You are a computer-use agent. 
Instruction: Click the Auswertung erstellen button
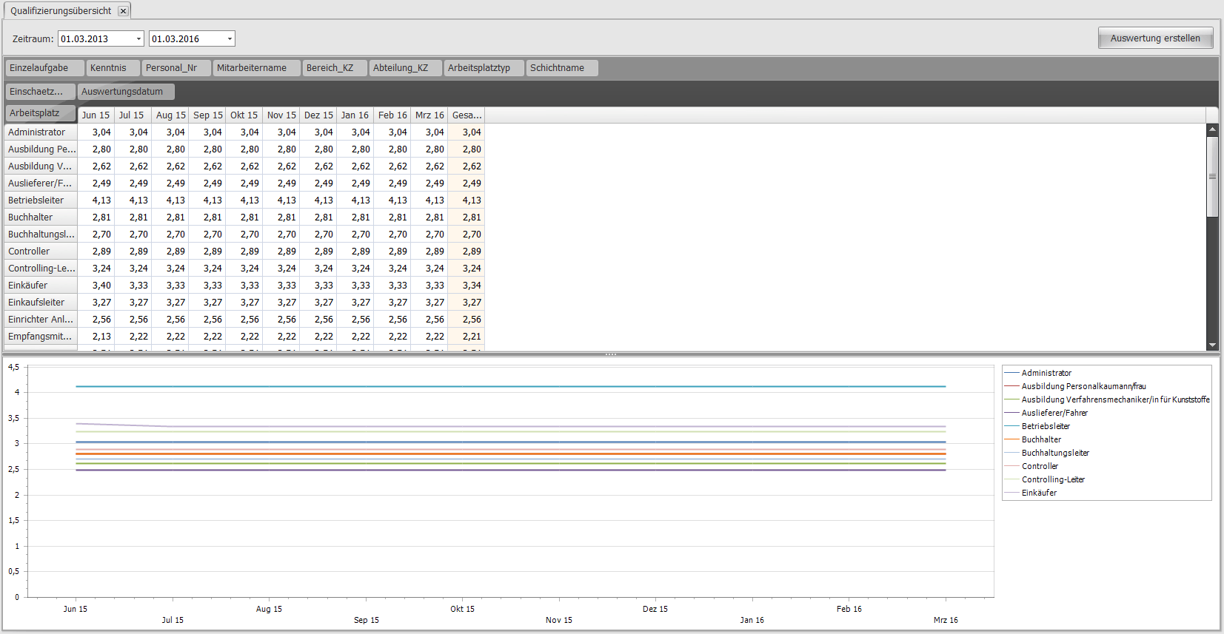click(1154, 38)
